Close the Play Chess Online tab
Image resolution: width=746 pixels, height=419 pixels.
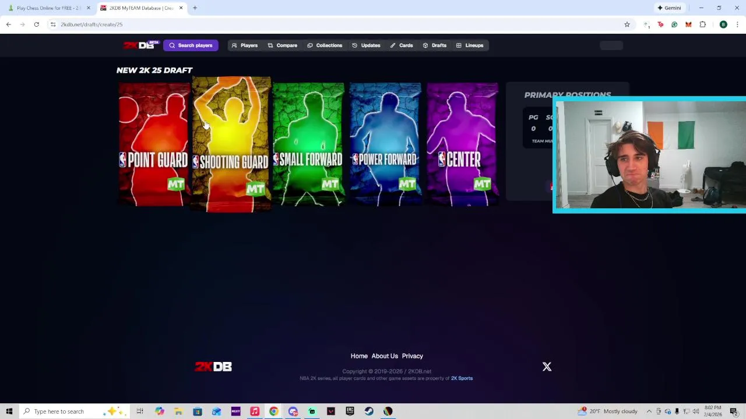[88, 8]
